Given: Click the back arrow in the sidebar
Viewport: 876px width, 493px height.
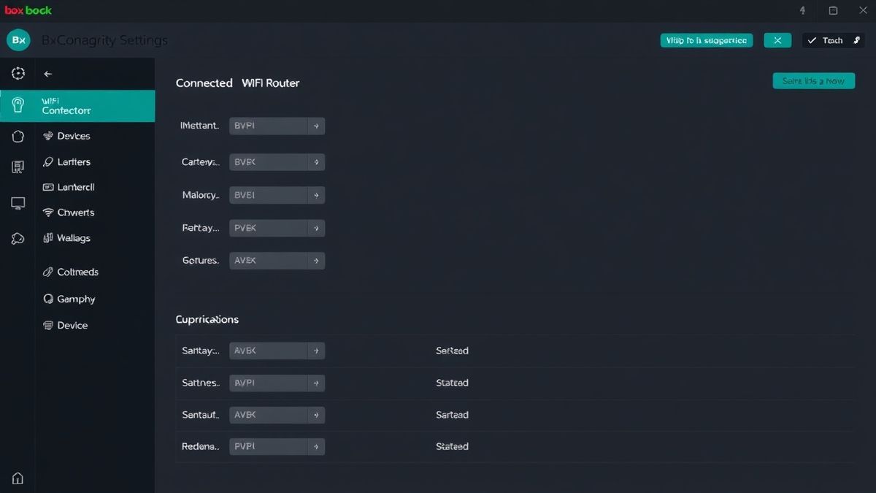Looking at the screenshot, I should (48, 74).
